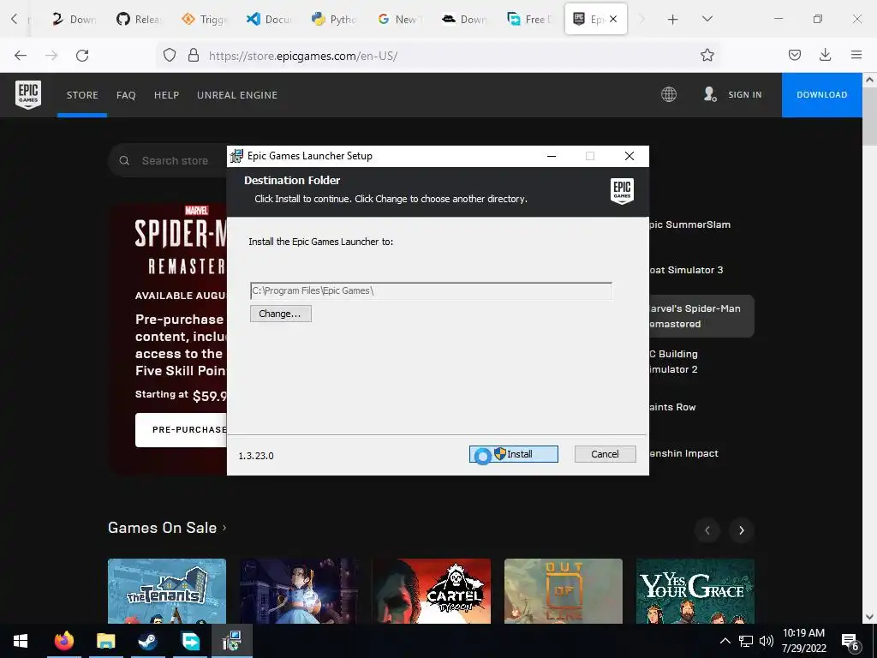The height and width of the screenshot is (658, 877).
Task: Click the tracking protection shield icon
Action: [170, 55]
